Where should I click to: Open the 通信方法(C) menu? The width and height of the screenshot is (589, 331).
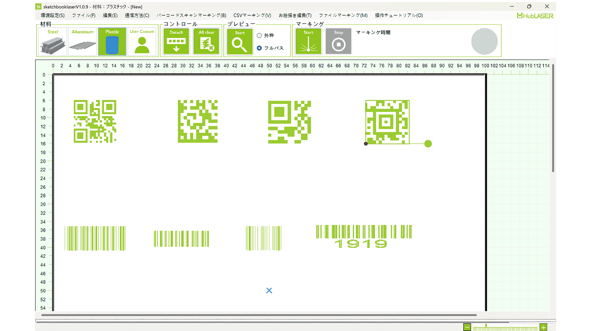point(137,15)
